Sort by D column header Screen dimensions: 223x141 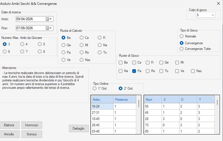(x=188, y=100)
